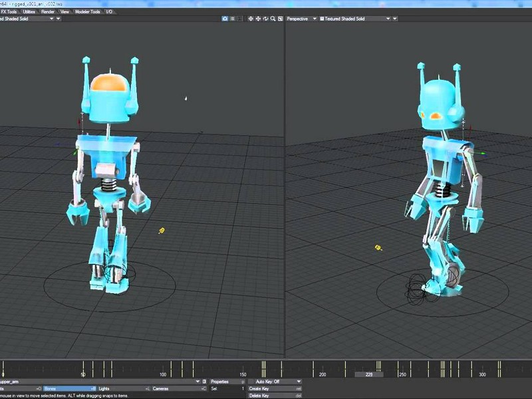Toggle the Bones item filter at the bottom
Image resolution: width=532 pixels, height=399 pixels.
pyautogui.click(x=68, y=387)
